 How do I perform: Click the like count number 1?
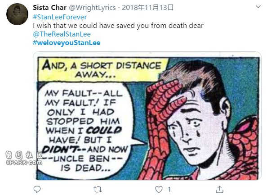point(169,189)
